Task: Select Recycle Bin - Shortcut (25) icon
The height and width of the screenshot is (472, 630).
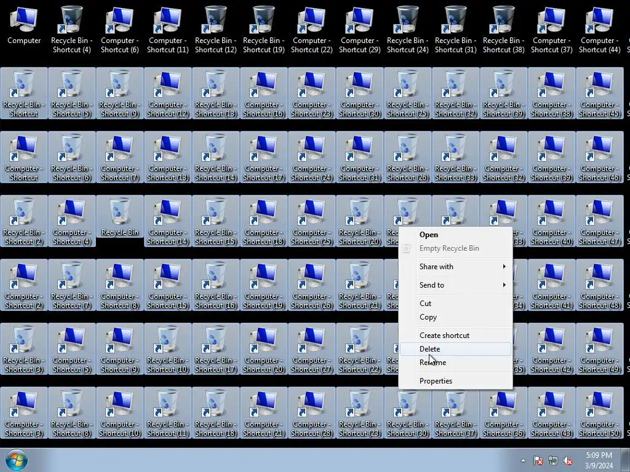Action: tap(408, 93)
